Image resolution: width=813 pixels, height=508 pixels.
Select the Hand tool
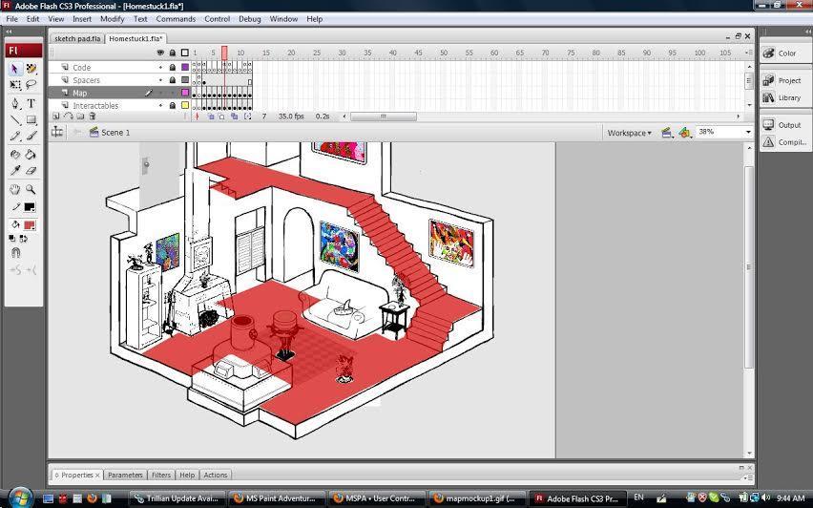coord(15,189)
